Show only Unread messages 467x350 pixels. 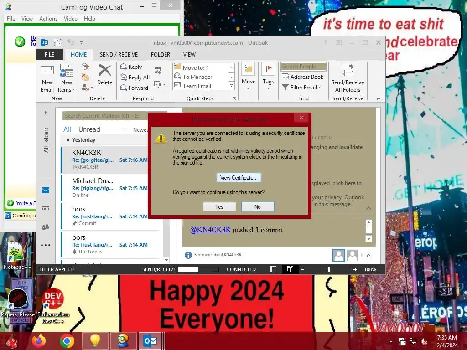(89, 129)
